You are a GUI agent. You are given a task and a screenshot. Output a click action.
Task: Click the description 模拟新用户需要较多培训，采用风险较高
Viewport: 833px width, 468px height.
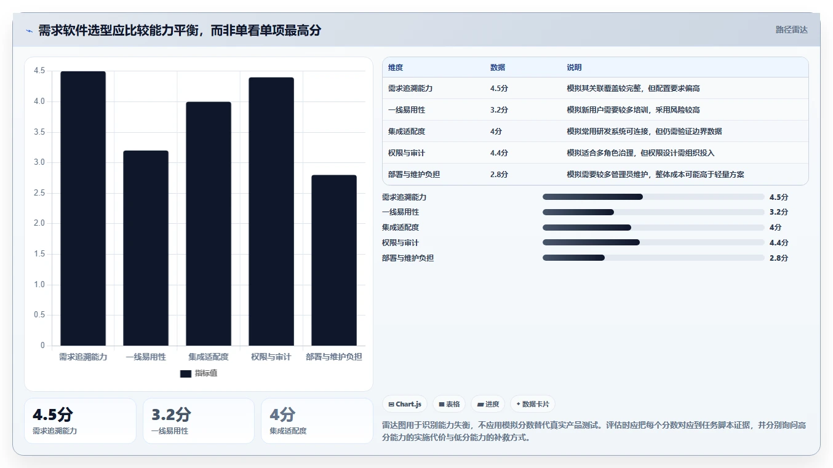(x=633, y=110)
